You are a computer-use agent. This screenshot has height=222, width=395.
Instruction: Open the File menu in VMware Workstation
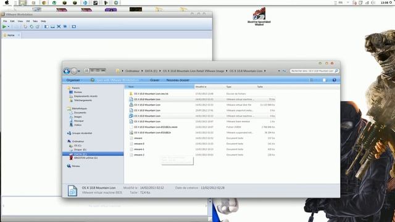5,21
